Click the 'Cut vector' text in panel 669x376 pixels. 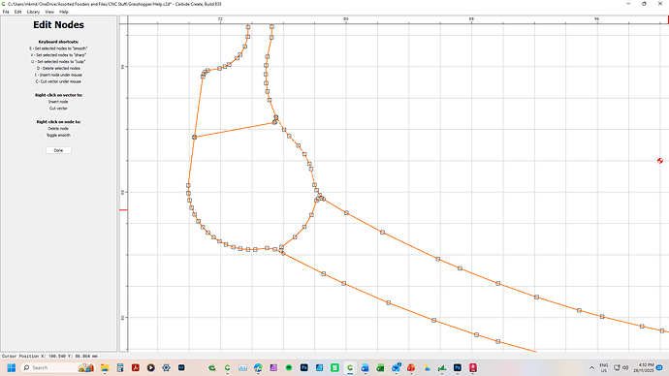58,109
